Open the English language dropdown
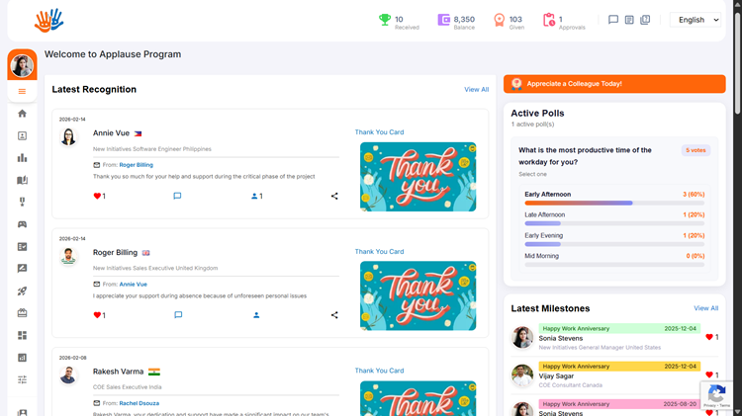 coord(697,20)
